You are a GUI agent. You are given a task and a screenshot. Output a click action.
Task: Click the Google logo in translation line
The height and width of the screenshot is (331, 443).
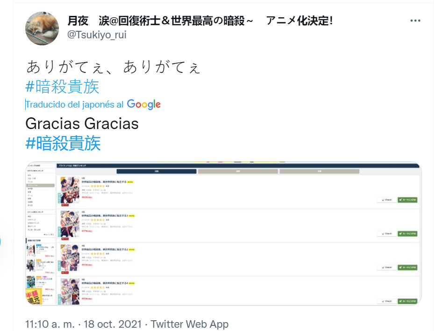coord(144,104)
